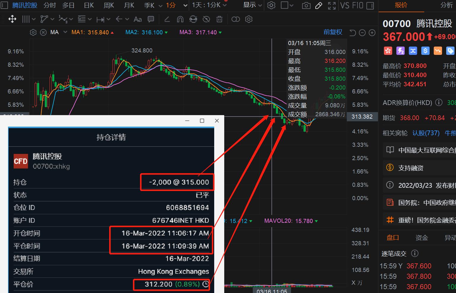Click the Hong Kong flag badge icon
Viewport: 456px width, 293px height.
(388, 51)
